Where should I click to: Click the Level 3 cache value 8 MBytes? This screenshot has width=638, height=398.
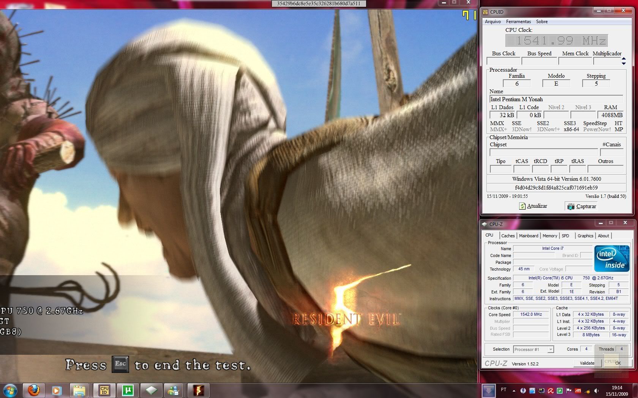[591, 335]
